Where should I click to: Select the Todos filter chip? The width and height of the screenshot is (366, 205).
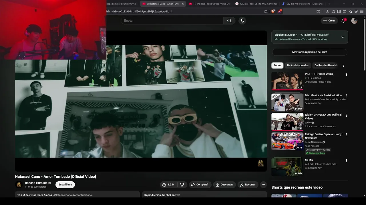tap(277, 65)
